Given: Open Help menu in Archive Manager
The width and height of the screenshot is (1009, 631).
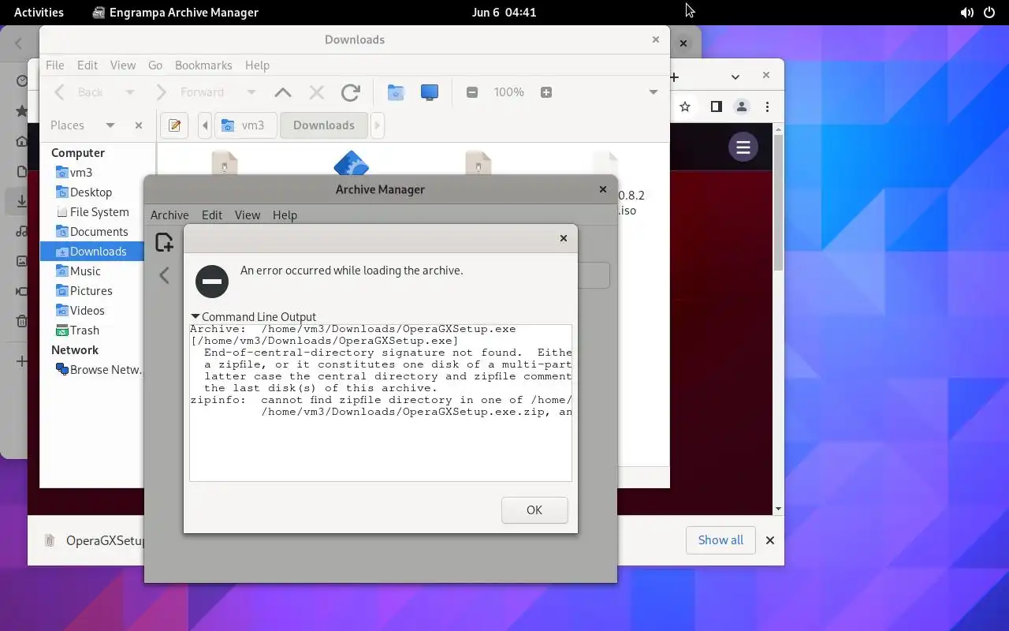Looking at the screenshot, I should click(285, 215).
